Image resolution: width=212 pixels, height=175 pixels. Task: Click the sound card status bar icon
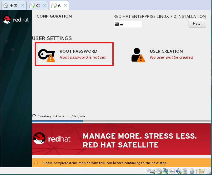[179, 171]
